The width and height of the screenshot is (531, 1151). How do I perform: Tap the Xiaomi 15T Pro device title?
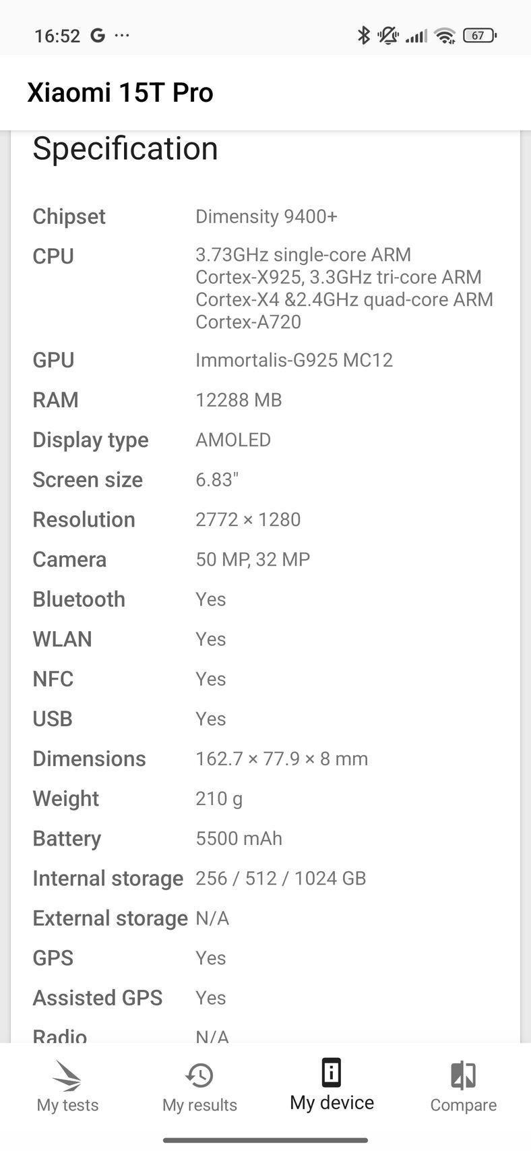[x=121, y=92]
